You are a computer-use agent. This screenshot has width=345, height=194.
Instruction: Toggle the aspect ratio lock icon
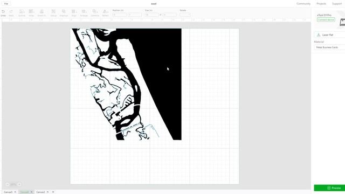[x=161, y=15]
